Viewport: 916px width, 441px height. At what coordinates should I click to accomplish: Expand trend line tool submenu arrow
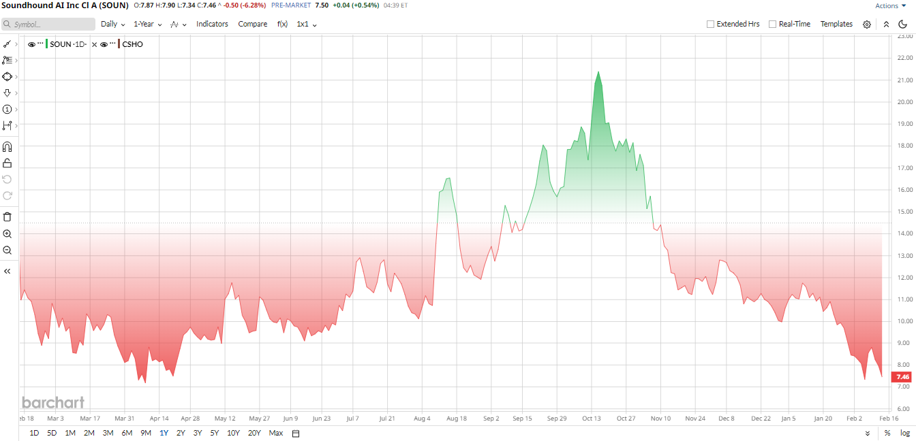(16, 44)
